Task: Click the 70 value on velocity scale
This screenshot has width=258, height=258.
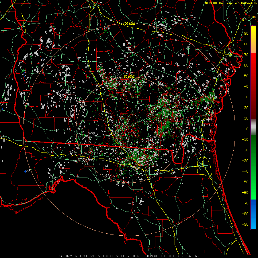Action: 246,55
